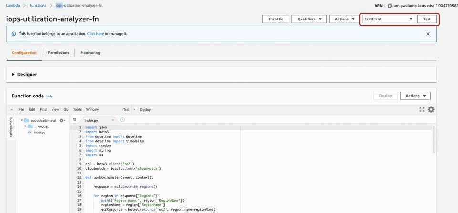Screen dimensions: 458x213
Task: Open the Function code Info link
Action: point(50,97)
